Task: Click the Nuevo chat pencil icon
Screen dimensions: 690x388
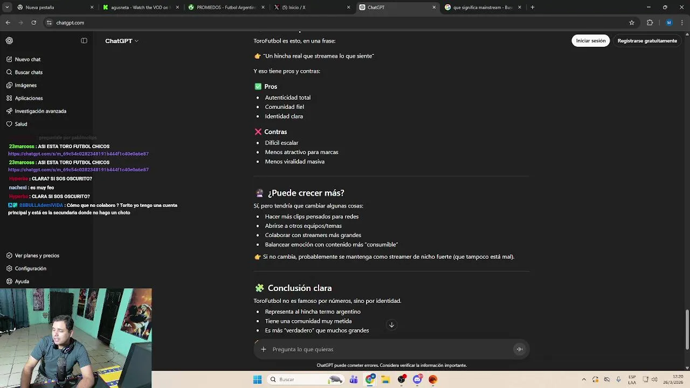Action: 9,59
